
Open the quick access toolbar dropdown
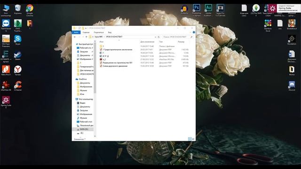[86, 28]
